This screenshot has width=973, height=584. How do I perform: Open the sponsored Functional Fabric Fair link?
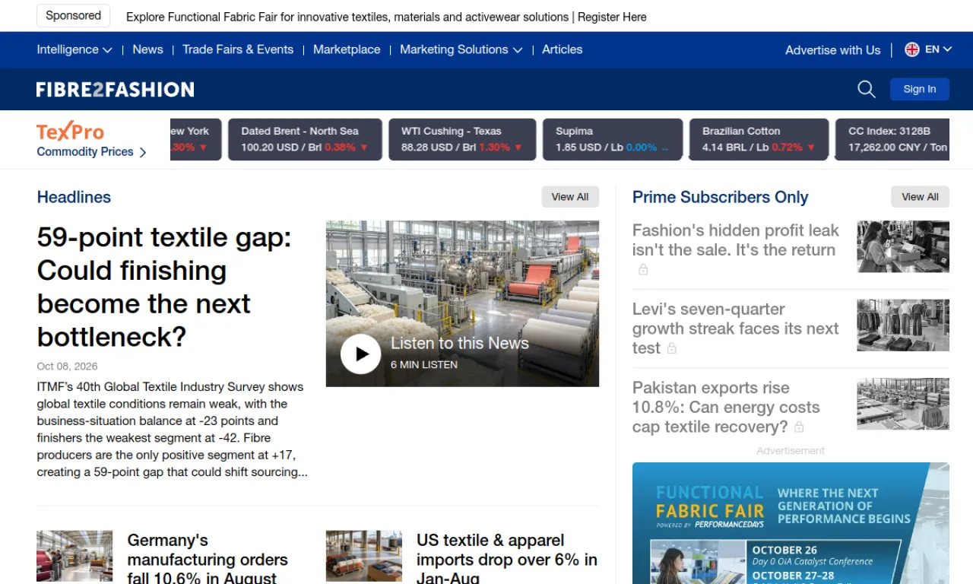point(386,17)
